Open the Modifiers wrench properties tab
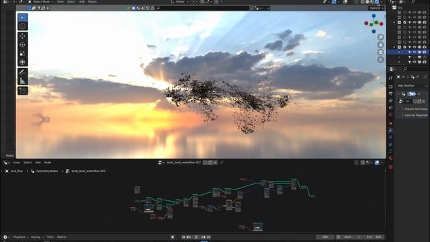 [390, 130]
